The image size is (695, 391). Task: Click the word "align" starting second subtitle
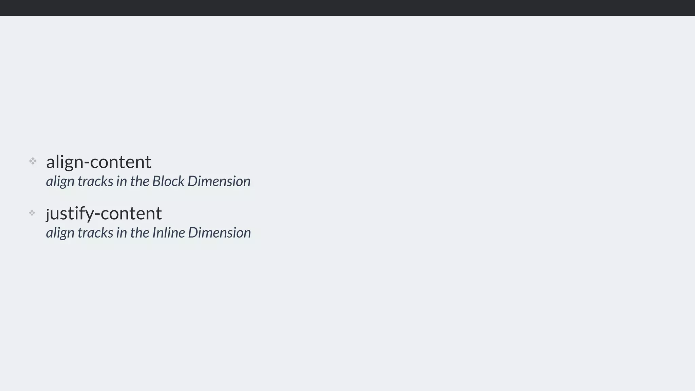click(60, 233)
